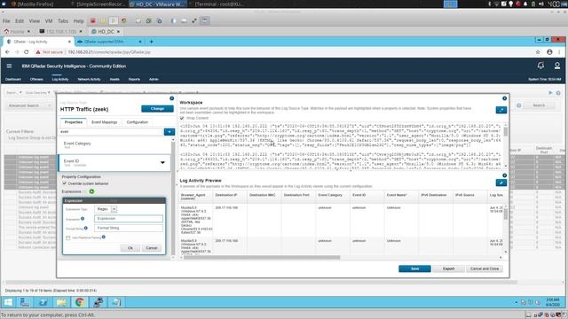Open the Expression Type Regex dropdown

(x=114, y=209)
